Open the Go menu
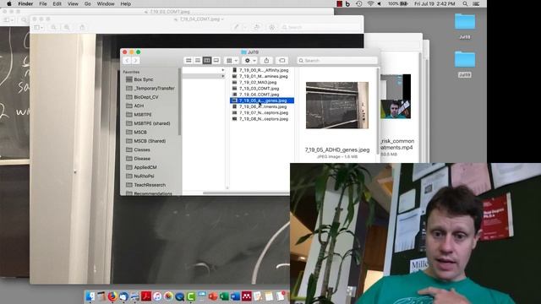541x304 pixels. (88, 3)
